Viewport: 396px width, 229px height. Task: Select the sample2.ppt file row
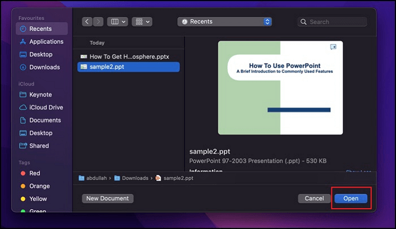[x=128, y=67]
